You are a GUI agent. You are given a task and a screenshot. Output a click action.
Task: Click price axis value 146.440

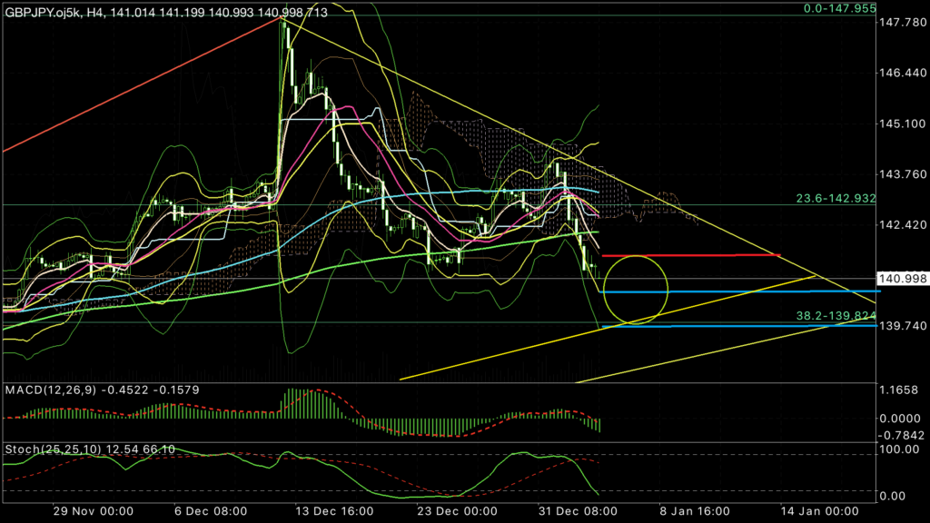click(902, 73)
